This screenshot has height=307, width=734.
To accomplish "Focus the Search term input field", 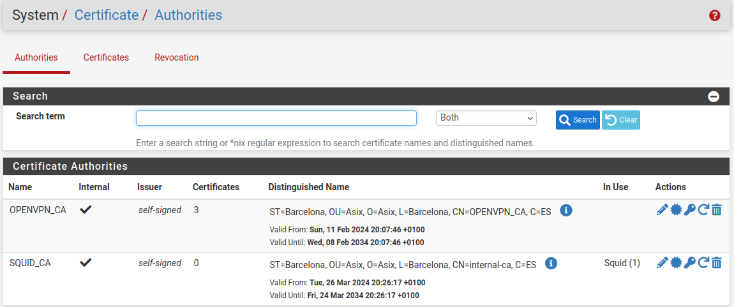I will click(276, 118).
